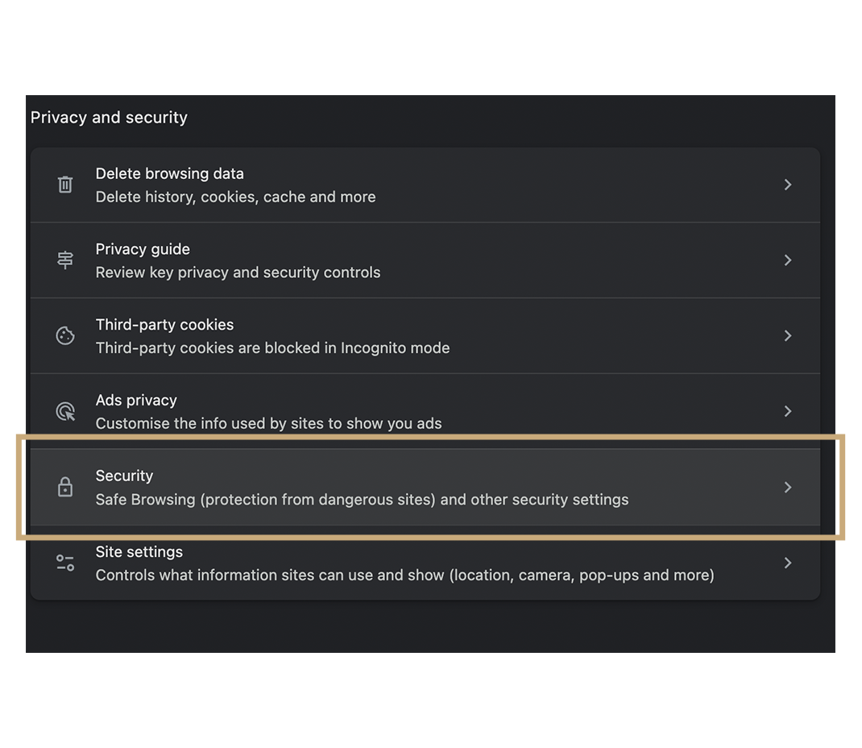Select the Ads privacy title text
Viewport: 862px width, 748px height.
(136, 401)
